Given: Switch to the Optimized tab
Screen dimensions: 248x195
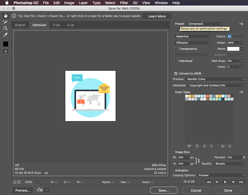Looking at the screenshot, I should (x=39, y=25).
